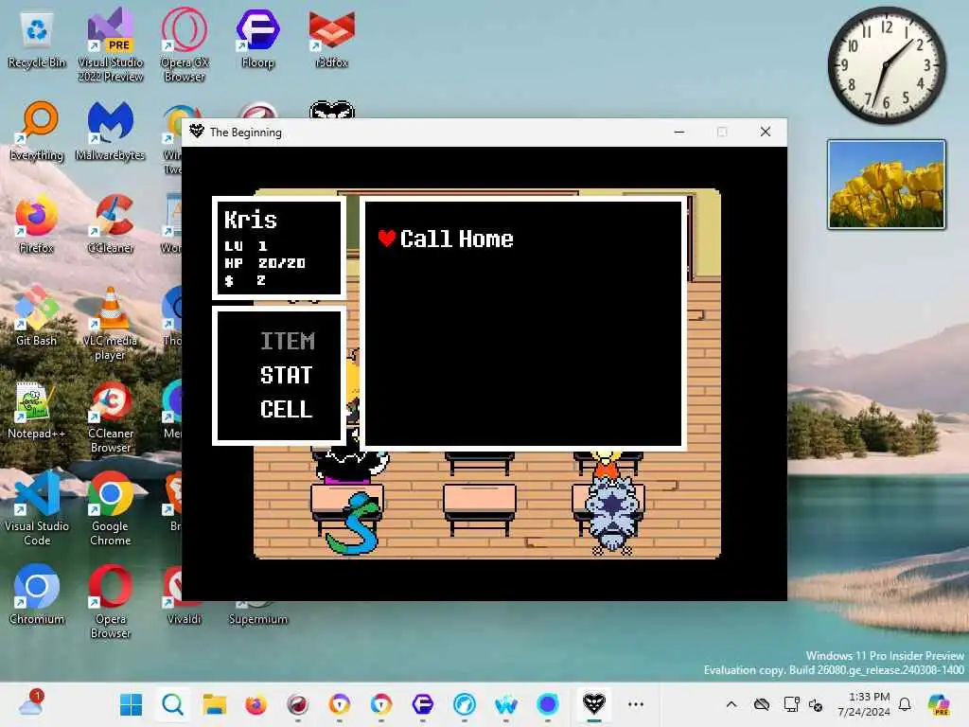Open the weather widget with notification badge
The width and height of the screenshot is (969, 727).
coord(31,703)
